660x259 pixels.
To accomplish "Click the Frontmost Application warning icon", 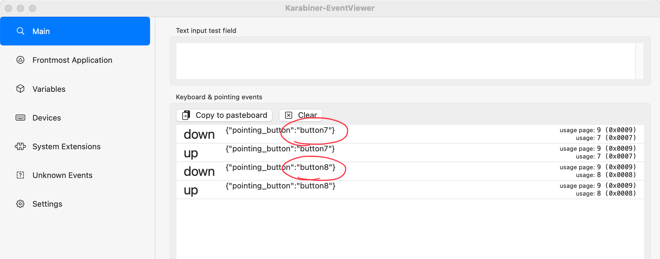I will click(20, 60).
